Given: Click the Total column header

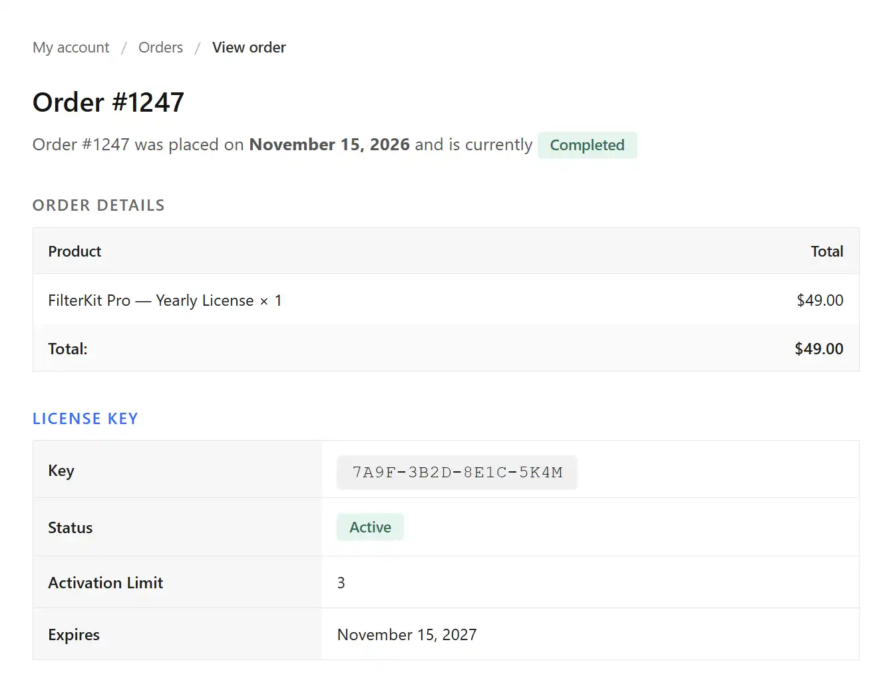Looking at the screenshot, I should (x=827, y=251).
